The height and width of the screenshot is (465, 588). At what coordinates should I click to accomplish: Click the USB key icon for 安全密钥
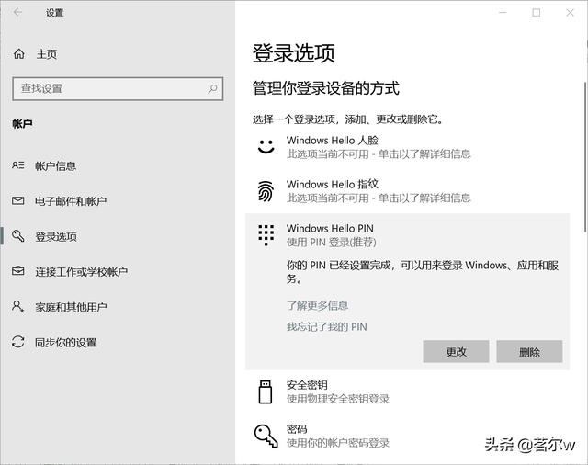click(266, 391)
